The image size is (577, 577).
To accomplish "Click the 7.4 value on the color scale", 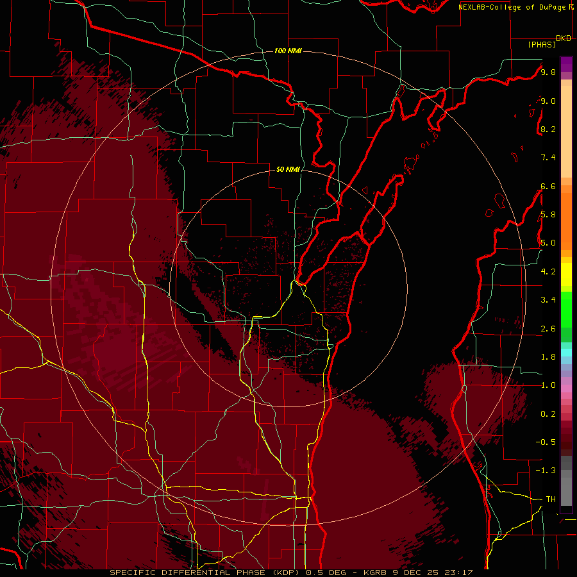I will click(x=548, y=158).
